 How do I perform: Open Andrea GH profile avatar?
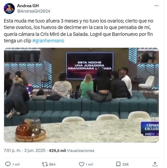[9, 9]
